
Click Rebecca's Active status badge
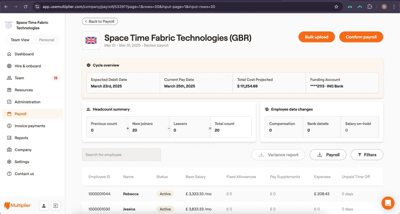tap(165, 194)
